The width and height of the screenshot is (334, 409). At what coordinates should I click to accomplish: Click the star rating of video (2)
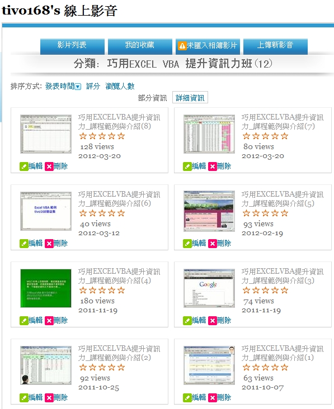[102, 367]
